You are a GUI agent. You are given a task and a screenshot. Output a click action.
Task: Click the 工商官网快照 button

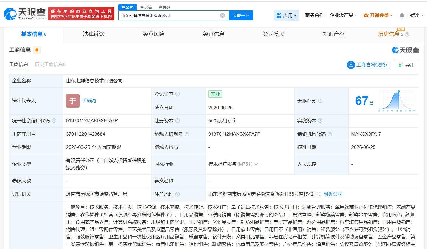coord(369,65)
